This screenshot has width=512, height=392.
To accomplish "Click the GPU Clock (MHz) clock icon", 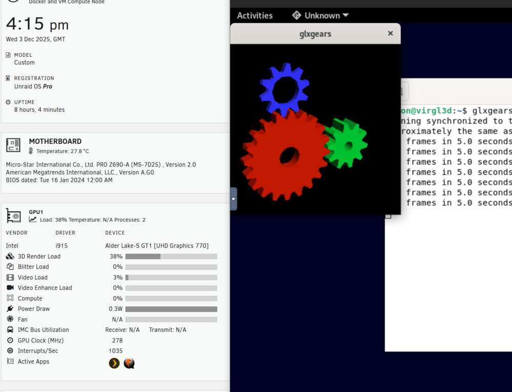I will point(10,340).
